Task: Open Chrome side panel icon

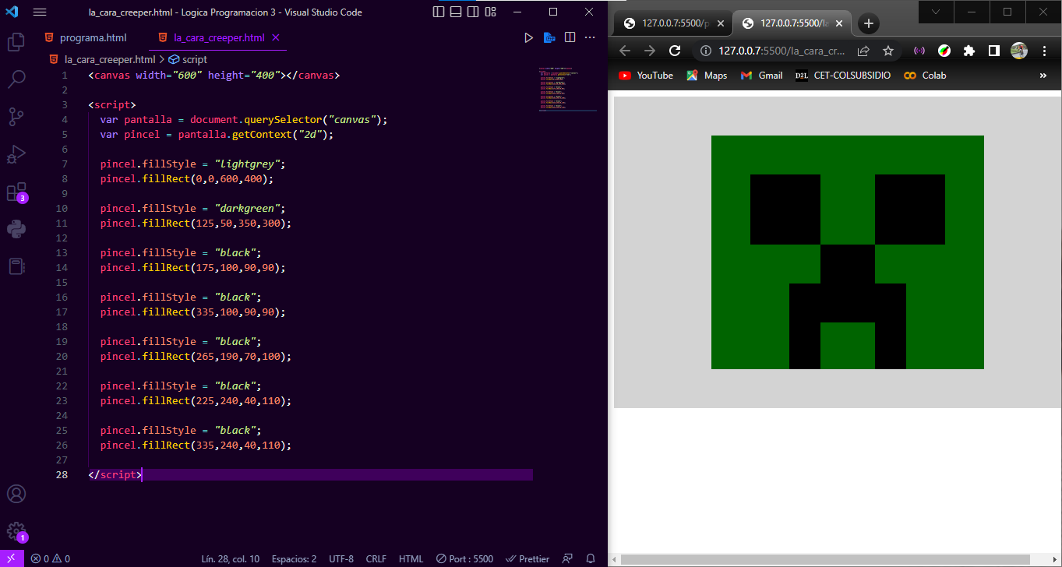Action: (x=993, y=51)
